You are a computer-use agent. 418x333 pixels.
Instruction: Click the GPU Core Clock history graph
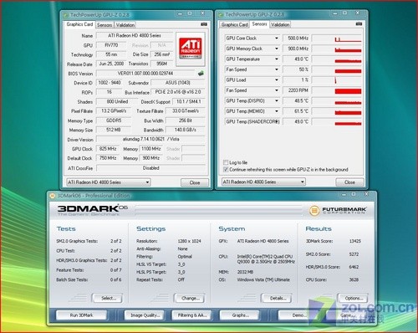tap(337, 38)
